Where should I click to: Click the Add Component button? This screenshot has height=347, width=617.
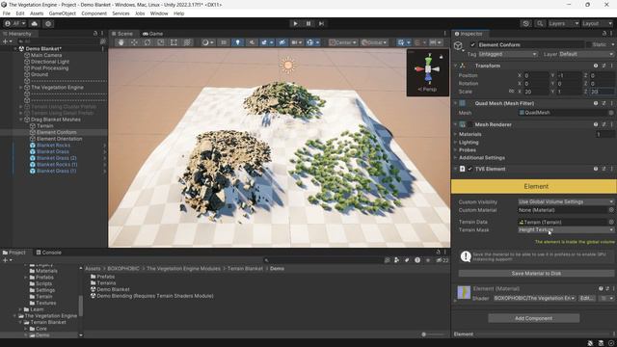pos(533,318)
